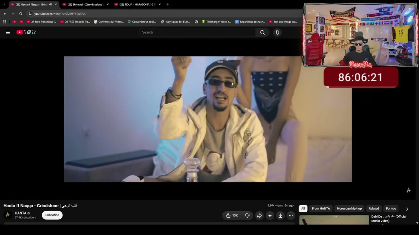Open the globe bookmark without label

coord(196,22)
